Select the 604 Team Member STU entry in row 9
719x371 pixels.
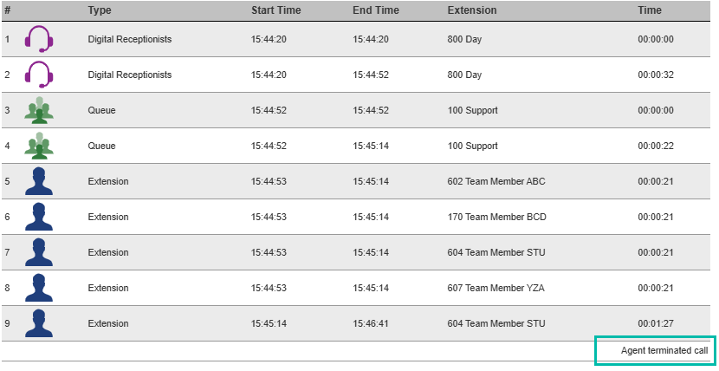(x=496, y=323)
